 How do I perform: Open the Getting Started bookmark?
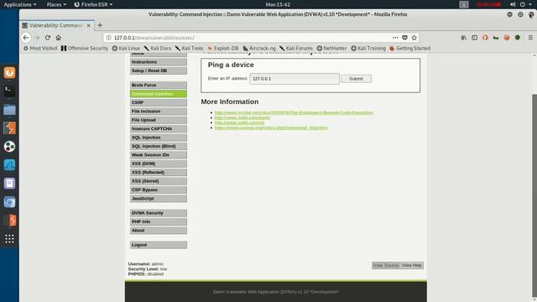click(x=410, y=49)
